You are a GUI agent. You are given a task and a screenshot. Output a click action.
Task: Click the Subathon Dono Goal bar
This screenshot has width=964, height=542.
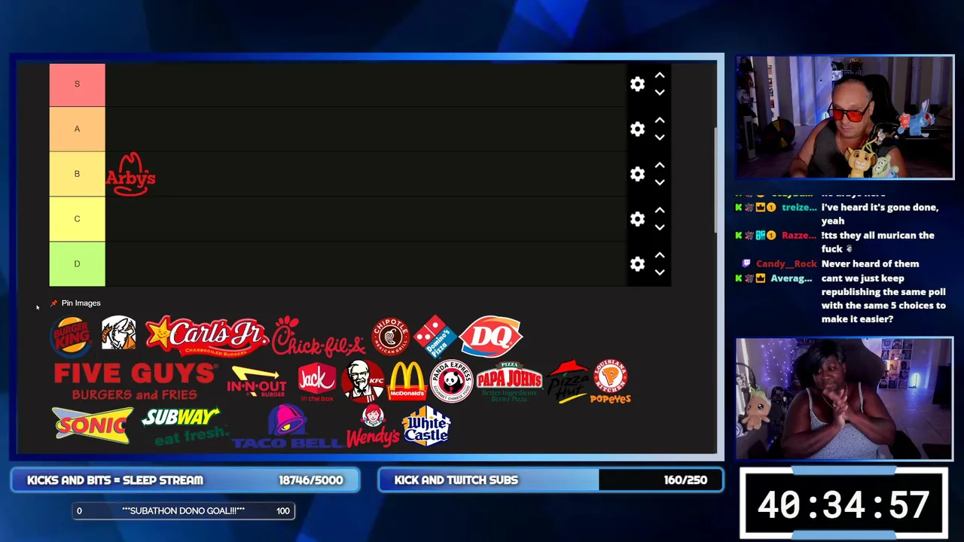point(184,511)
